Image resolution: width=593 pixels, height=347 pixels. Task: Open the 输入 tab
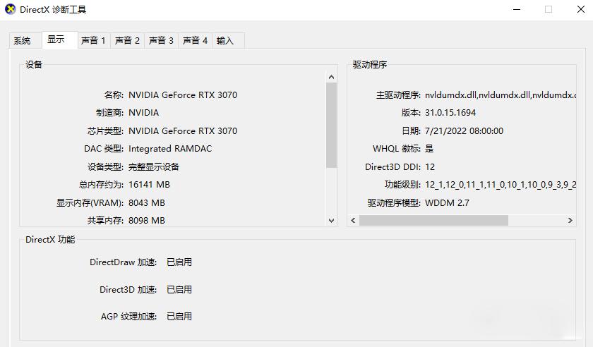coord(225,41)
